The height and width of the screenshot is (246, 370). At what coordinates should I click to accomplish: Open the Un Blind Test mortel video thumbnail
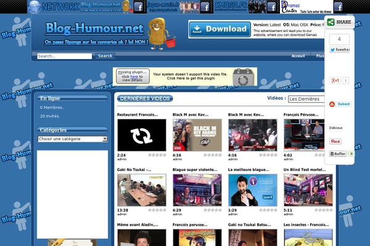pyautogui.click(x=308, y=190)
